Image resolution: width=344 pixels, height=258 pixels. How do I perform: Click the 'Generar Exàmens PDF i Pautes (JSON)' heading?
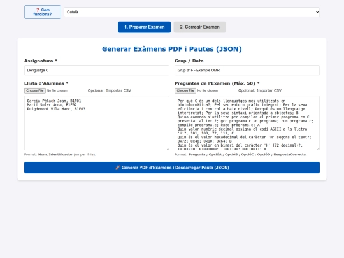[x=172, y=49]
